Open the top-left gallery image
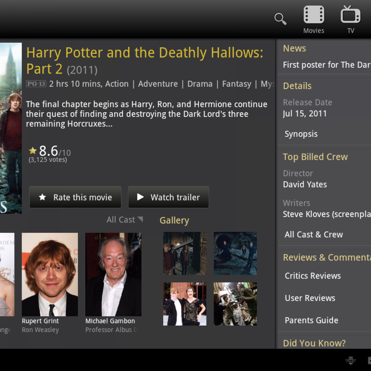The image size is (371, 371). tap(185, 254)
